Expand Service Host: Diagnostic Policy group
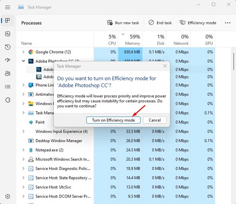This screenshot has height=204, width=236. pyautogui.click(x=23, y=168)
